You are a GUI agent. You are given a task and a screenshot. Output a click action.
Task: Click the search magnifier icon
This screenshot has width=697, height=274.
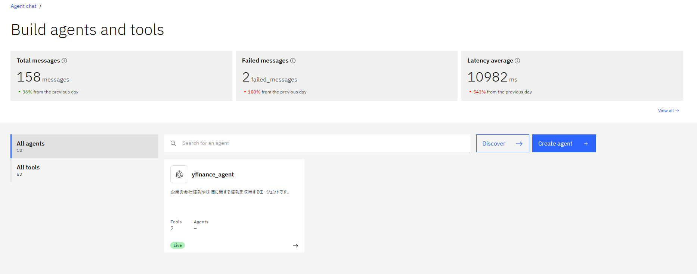pos(173,143)
